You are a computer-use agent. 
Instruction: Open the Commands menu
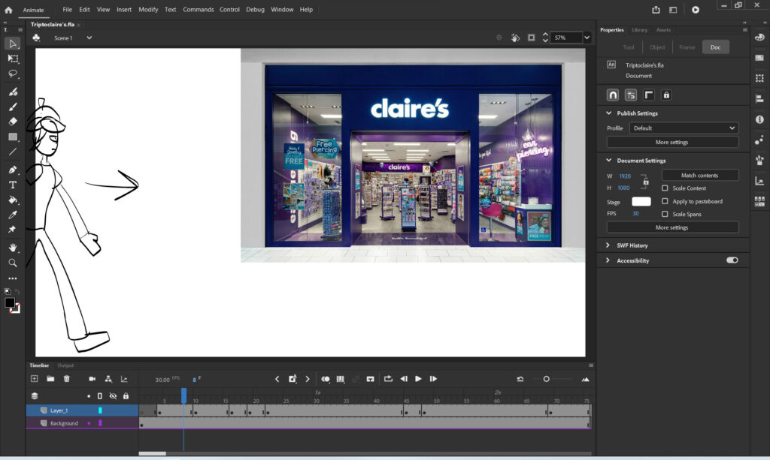(199, 9)
